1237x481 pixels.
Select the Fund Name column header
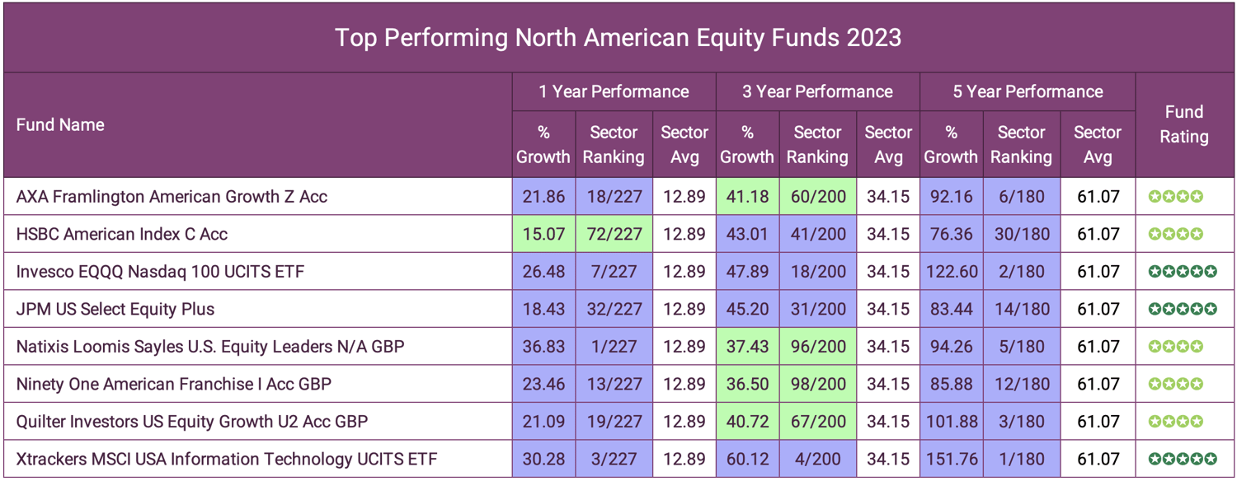click(60, 125)
